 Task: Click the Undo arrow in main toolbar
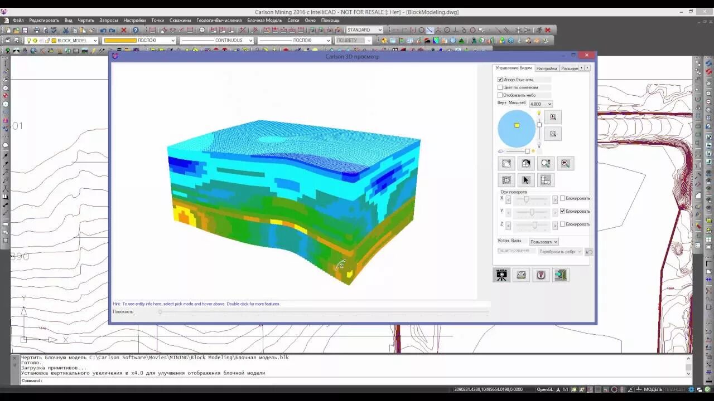click(103, 30)
